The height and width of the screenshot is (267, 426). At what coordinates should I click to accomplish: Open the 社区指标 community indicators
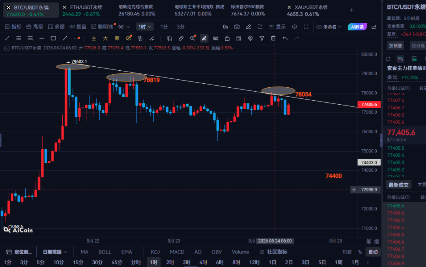click(x=274, y=252)
